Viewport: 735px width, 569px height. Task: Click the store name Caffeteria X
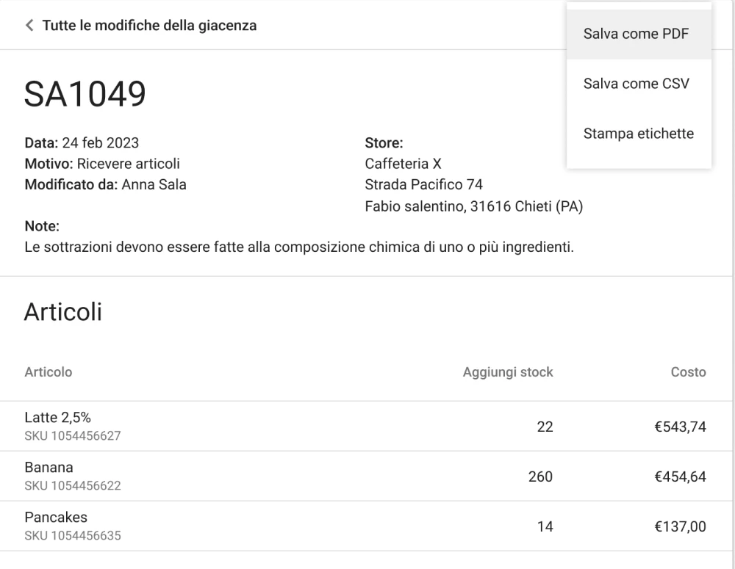pyautogui.click(x=403, y=163)
